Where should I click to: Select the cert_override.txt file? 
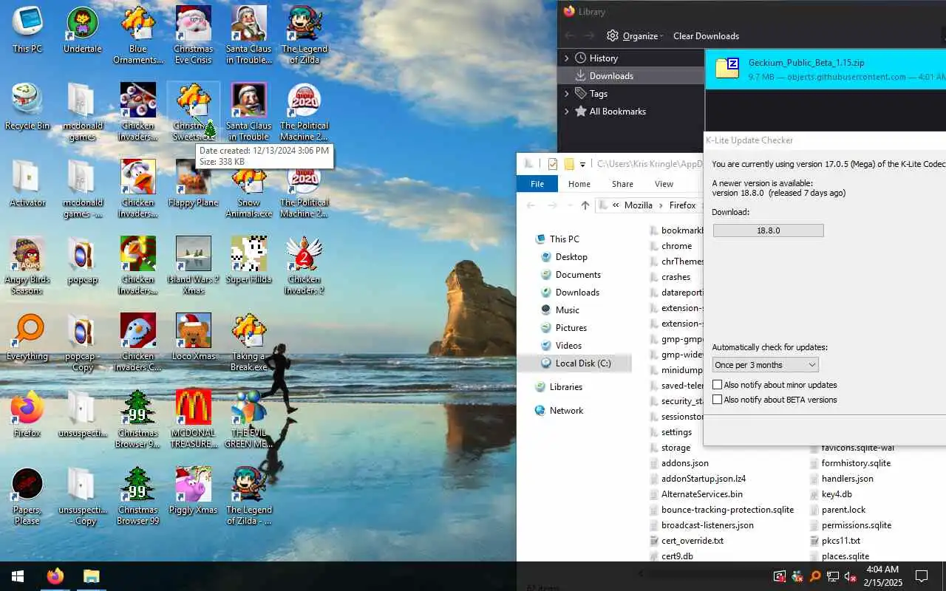692,541
